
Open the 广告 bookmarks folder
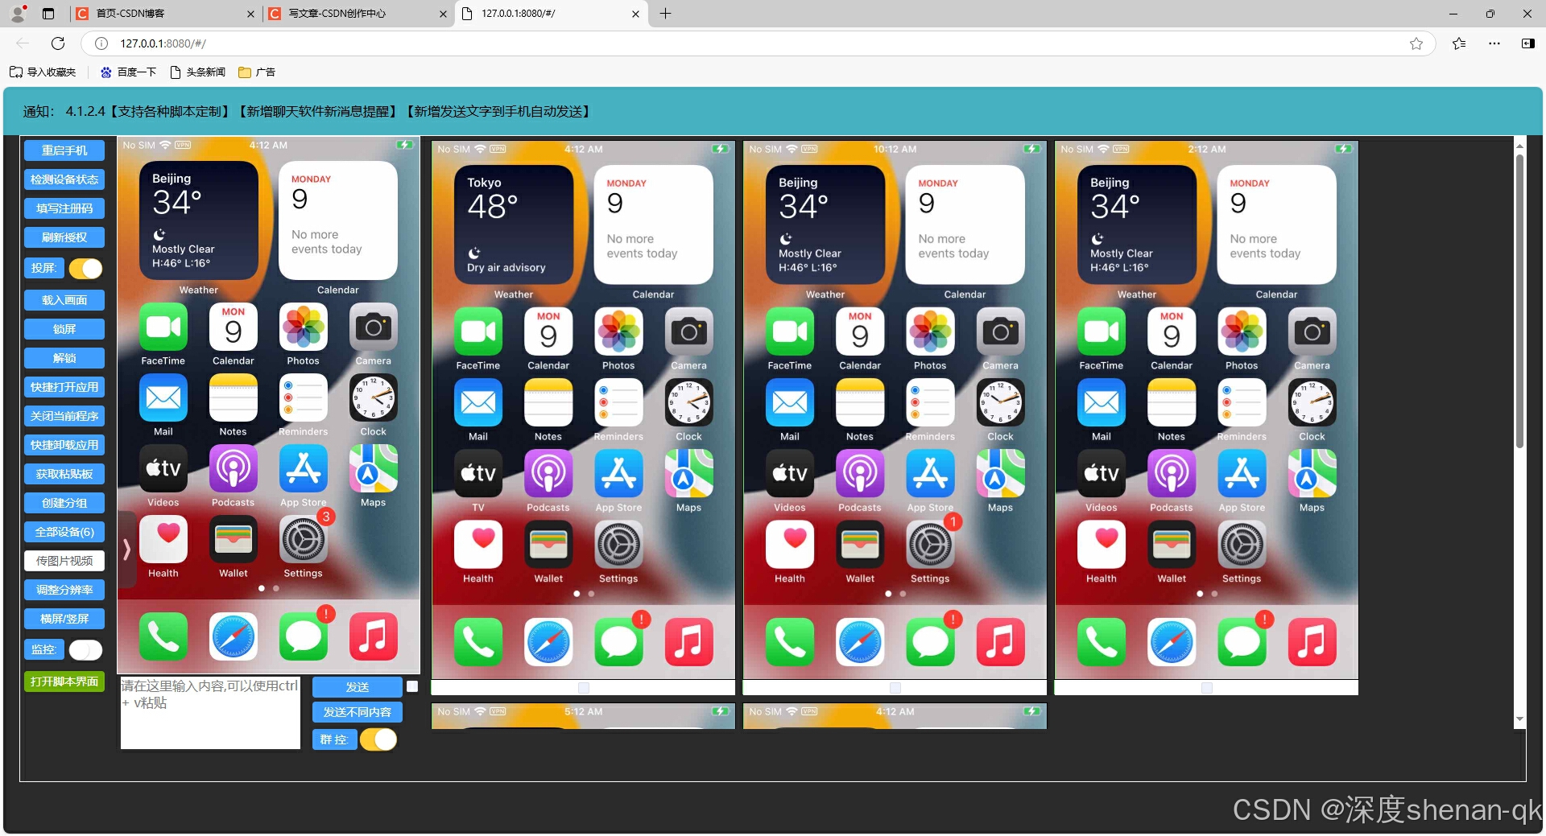[257, 72]
